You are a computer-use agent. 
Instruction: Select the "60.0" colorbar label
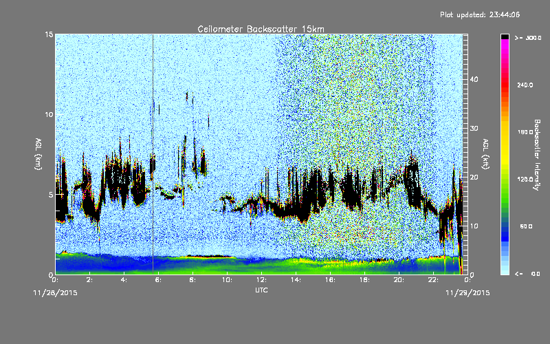pos(526,226)
